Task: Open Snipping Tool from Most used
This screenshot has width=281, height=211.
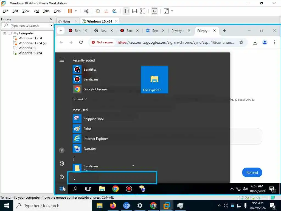Action: [103, 119]
